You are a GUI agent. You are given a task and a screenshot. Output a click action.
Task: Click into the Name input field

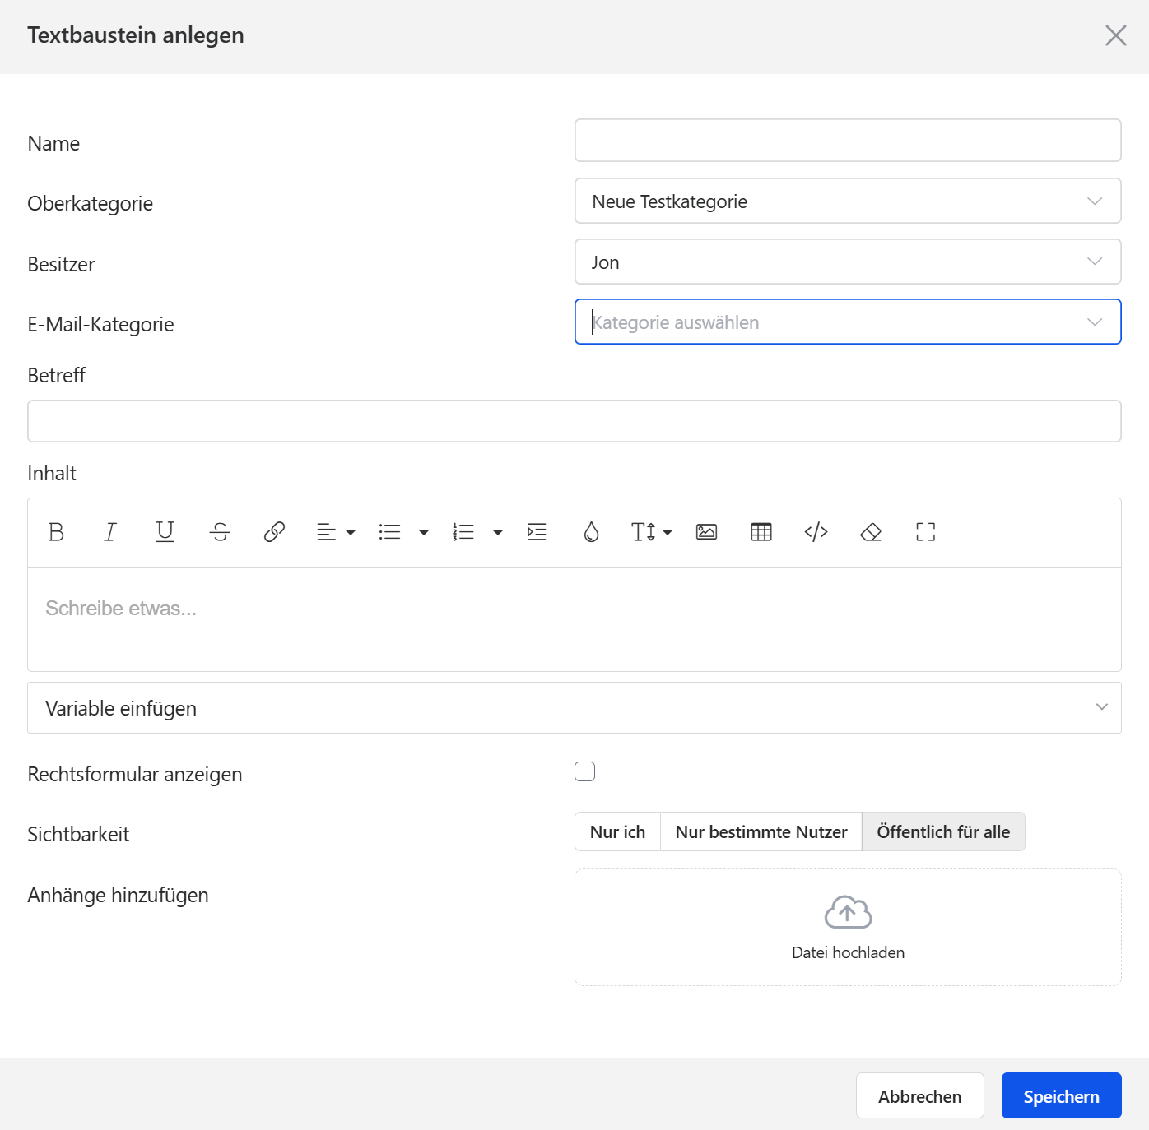click(847, 141)
